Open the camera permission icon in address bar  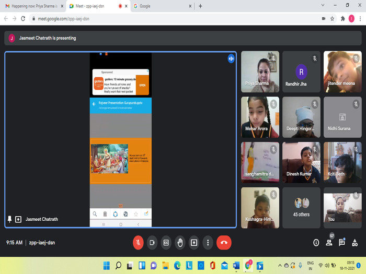[x=324, y=19]
